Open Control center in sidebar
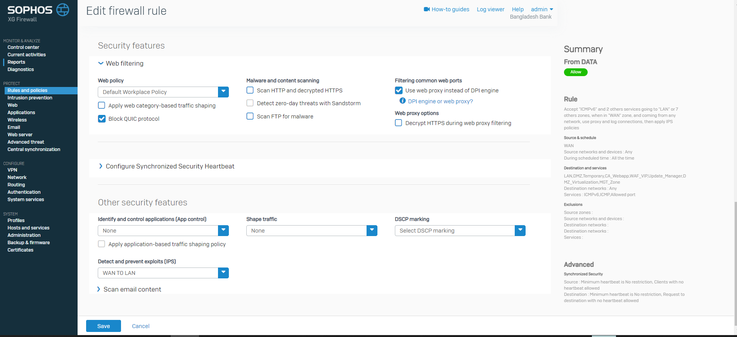737x337 pixels. 23,47
